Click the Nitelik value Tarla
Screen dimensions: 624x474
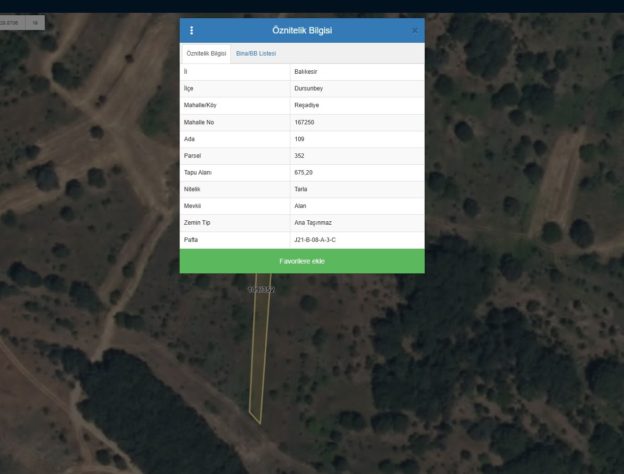click(301, 189)
